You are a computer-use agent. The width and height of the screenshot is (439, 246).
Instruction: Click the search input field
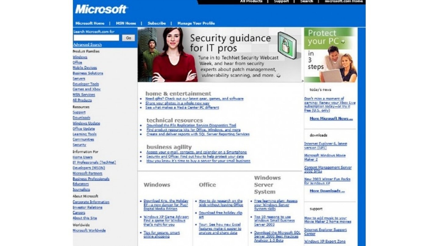pos(96,38)
